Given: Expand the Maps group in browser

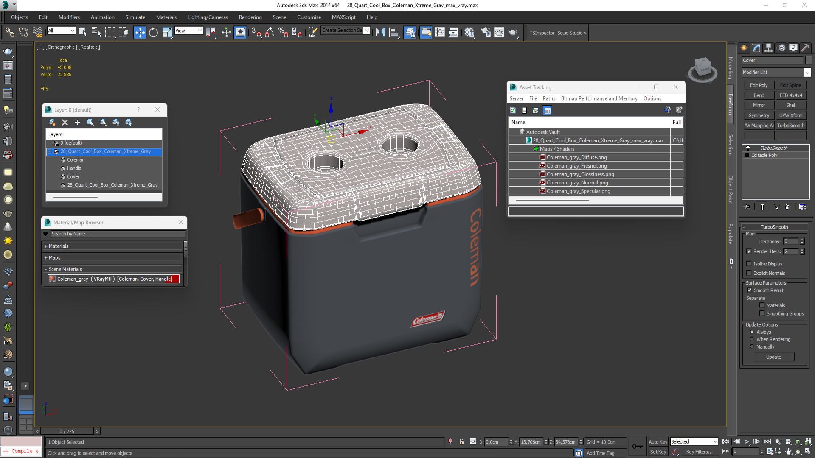Looking at the screenshot, I should (x=46, y=258).
